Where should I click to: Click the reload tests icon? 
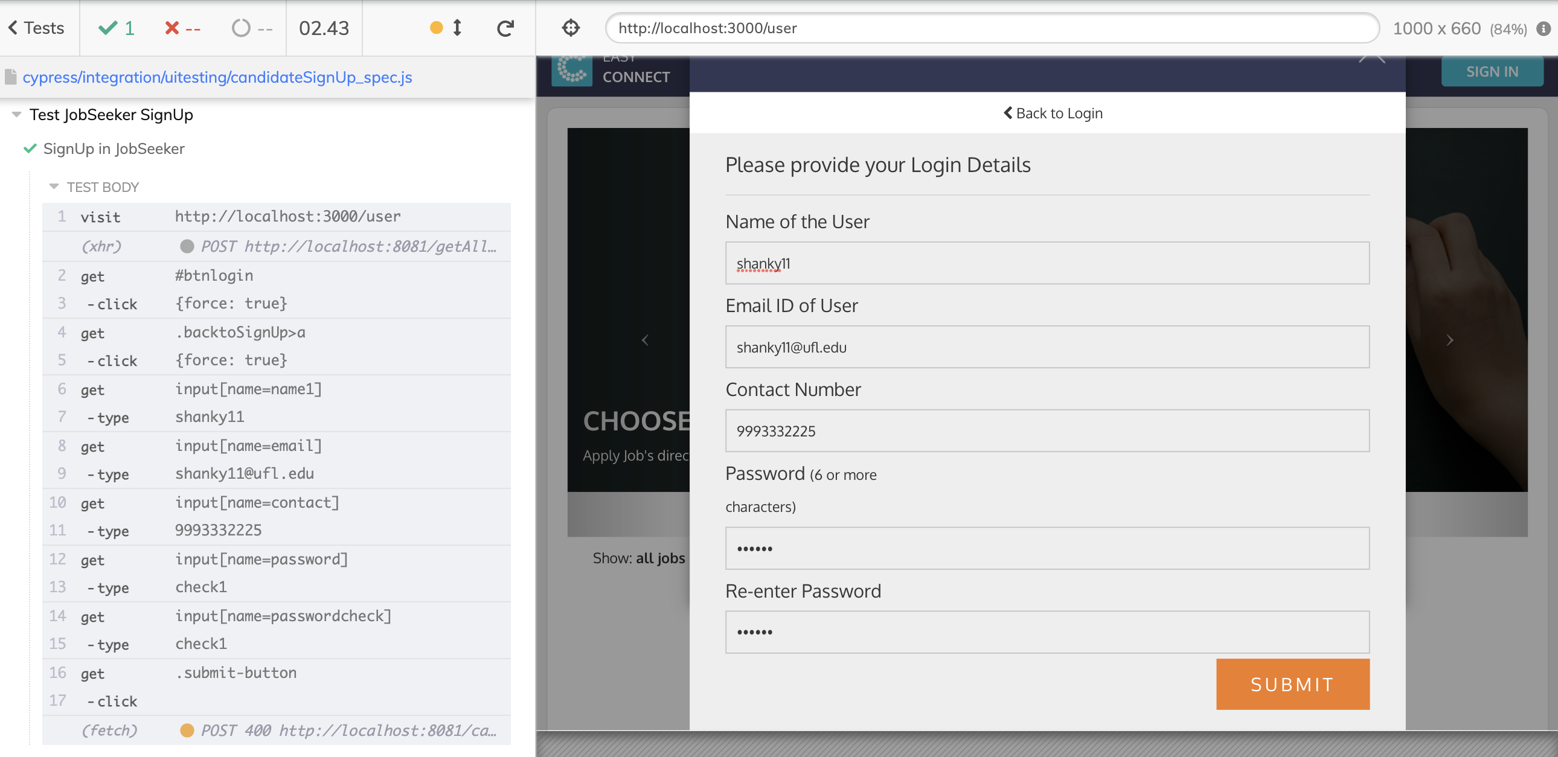505,28
